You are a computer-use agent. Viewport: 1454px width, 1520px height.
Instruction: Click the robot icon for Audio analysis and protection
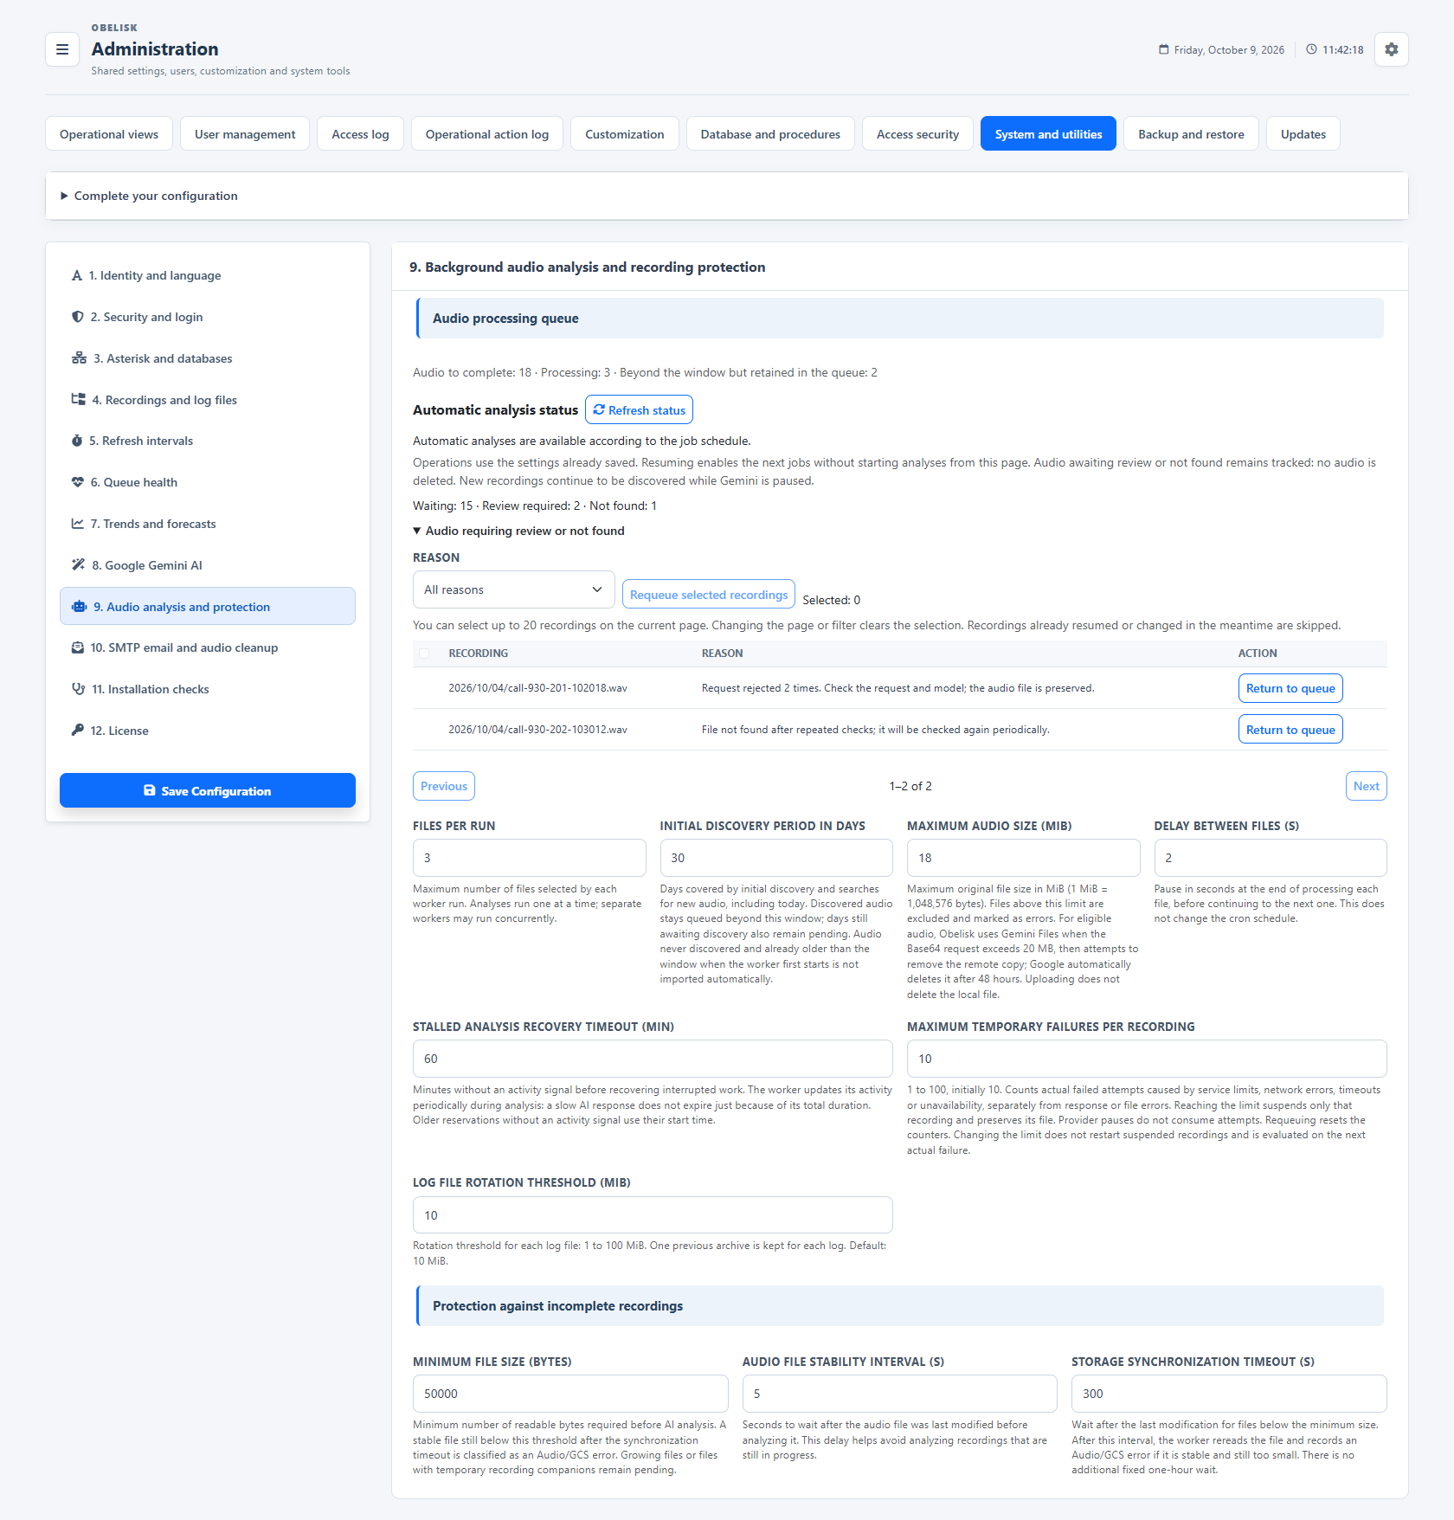click(x=80, y=607)
